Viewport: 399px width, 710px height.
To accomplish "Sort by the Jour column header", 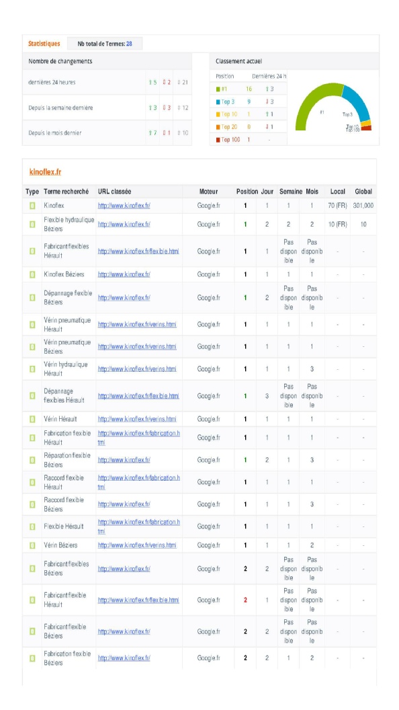I will click(x=267, y=192).
